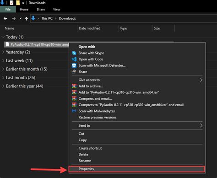Open the Quick Access Toolbar customize dropdown
Viewport: 217px width, 178px height.
pyautogui.click(x=23, y=3)
